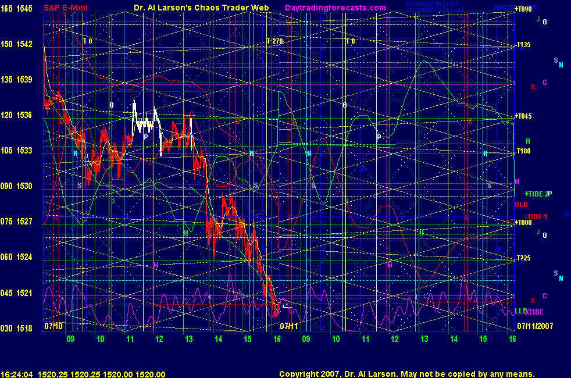
Task: Click the S&P E-Mini chart title
Action: pyautogui.click(x=66, y=8)
